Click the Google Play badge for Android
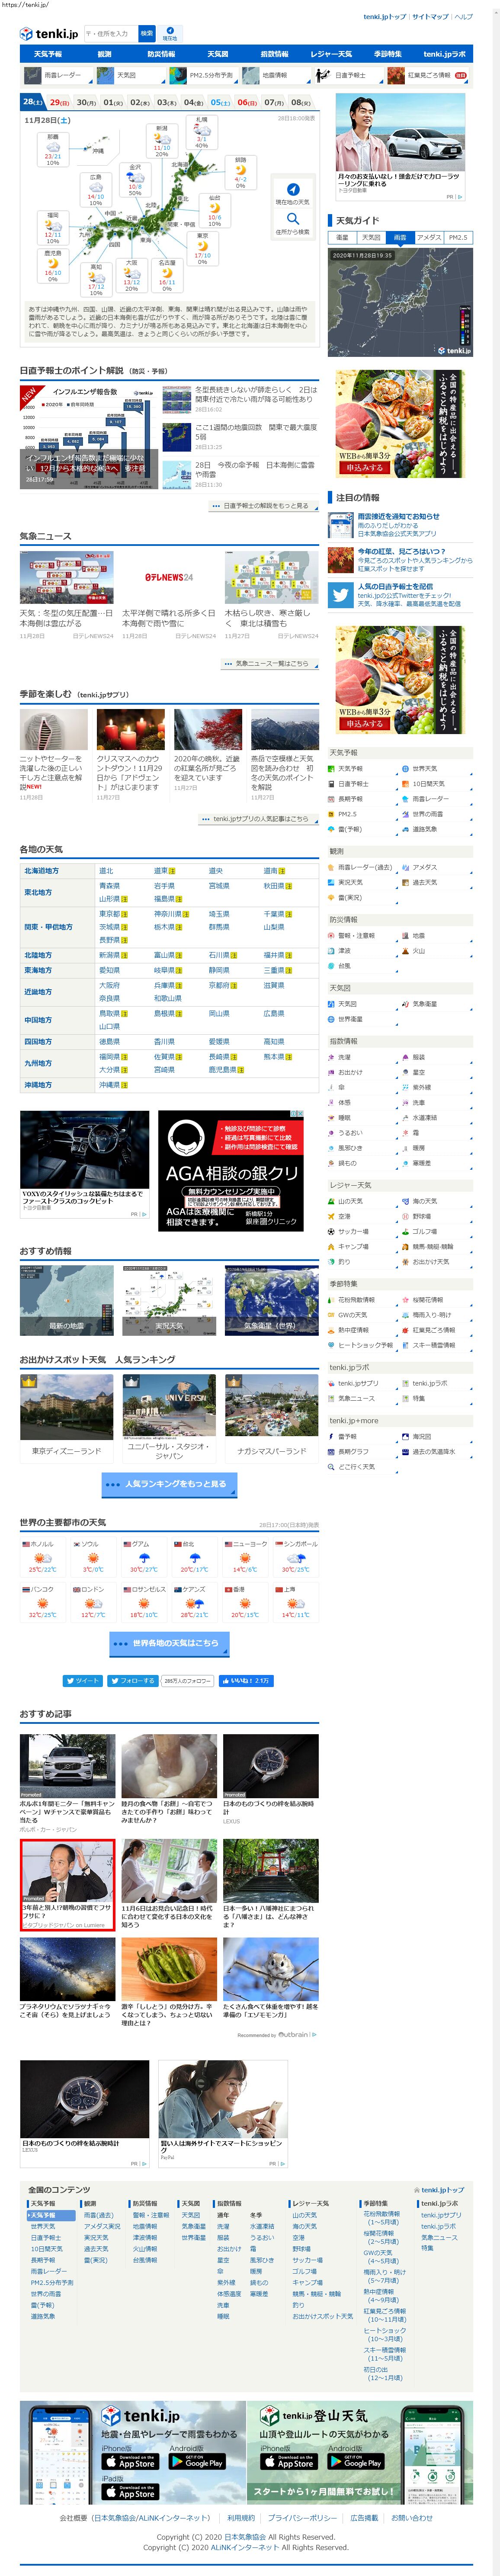 click(x=197, y=2462)
